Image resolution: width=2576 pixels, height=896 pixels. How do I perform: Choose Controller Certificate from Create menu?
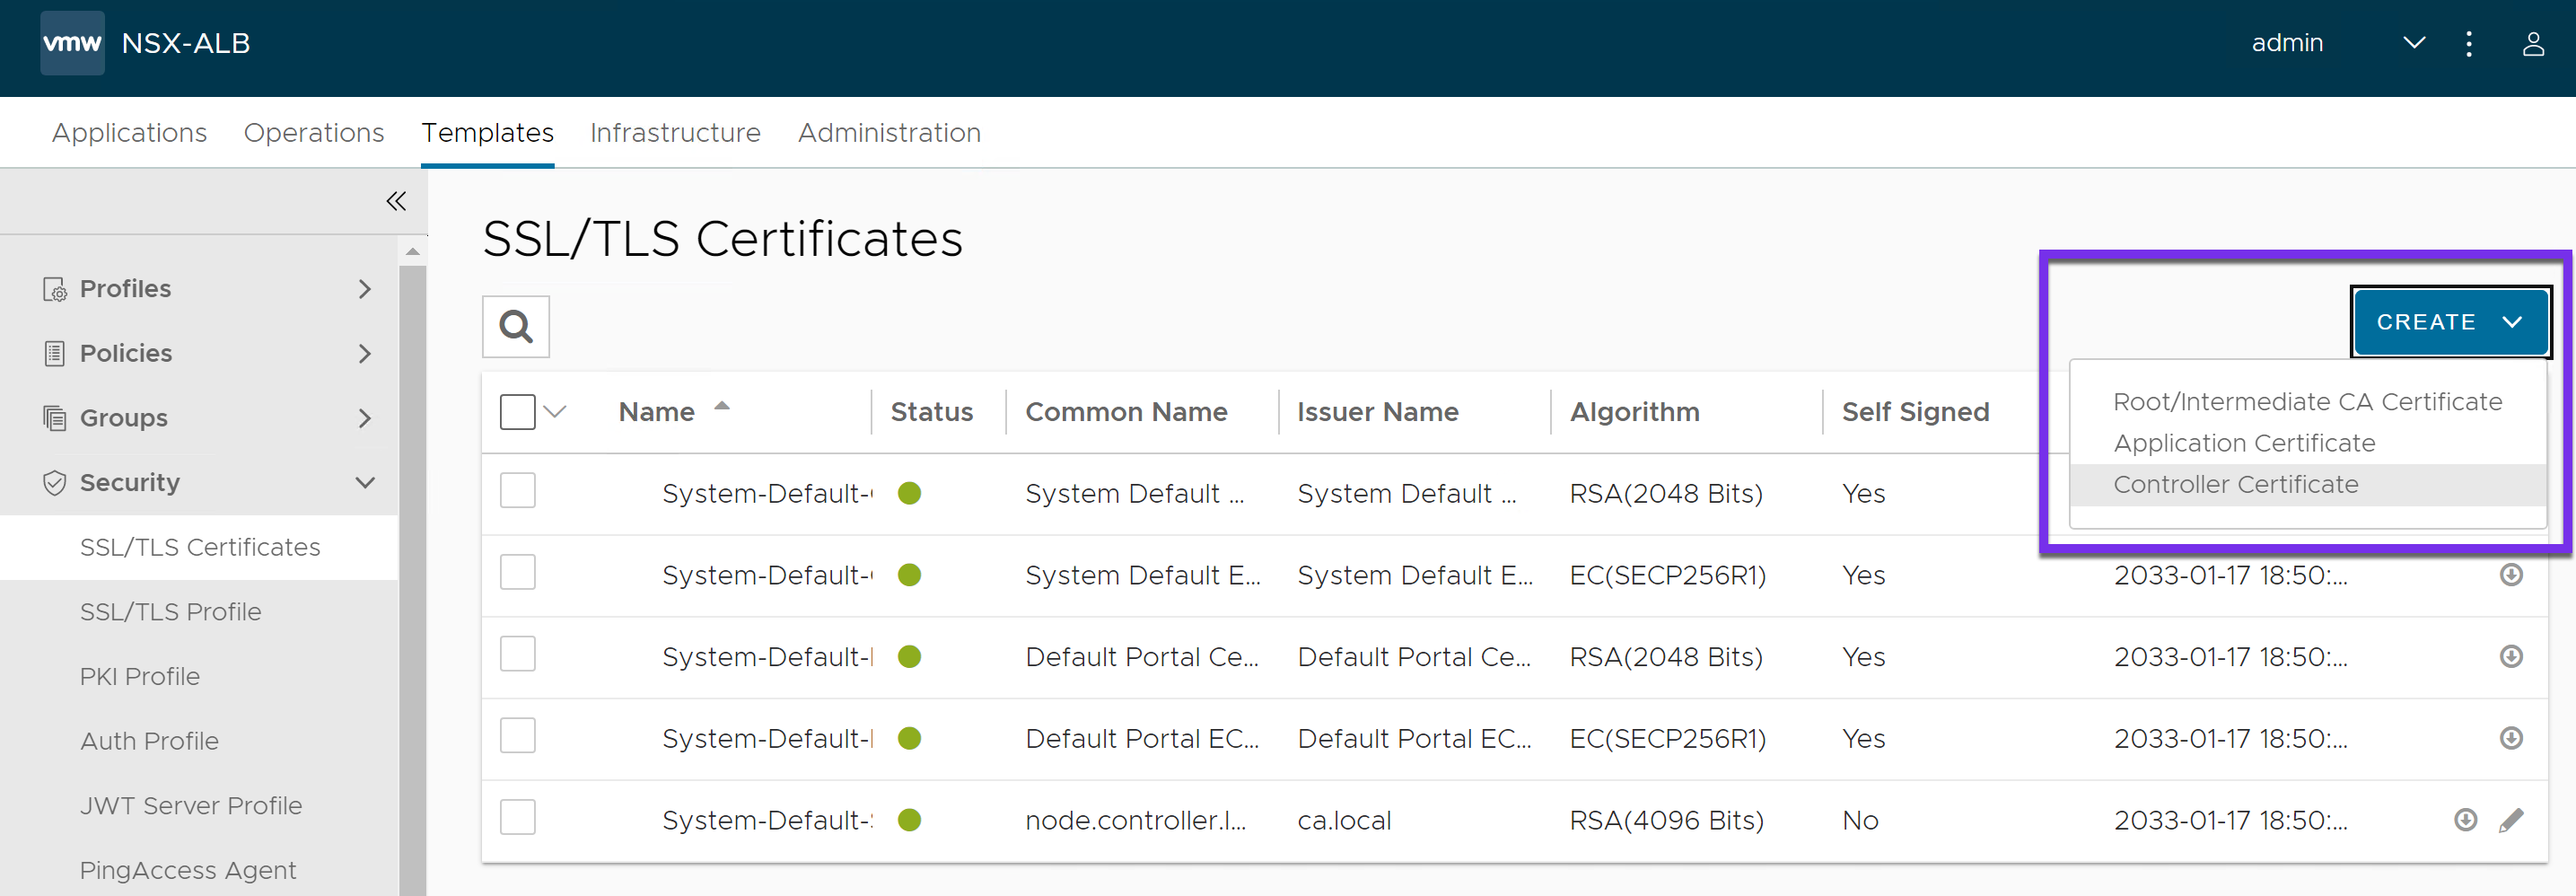point(2235,484)
